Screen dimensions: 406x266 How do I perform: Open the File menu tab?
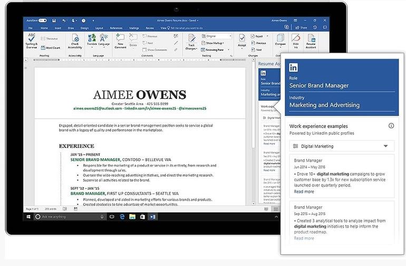coord(30,28)
